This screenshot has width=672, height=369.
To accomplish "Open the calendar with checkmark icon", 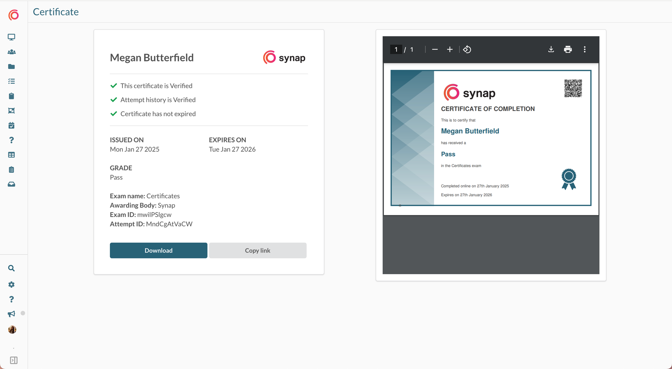I will click(x=11, y=125).
